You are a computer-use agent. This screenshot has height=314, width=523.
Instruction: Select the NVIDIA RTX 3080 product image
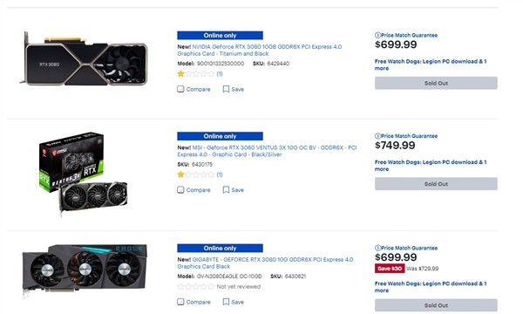84,58
